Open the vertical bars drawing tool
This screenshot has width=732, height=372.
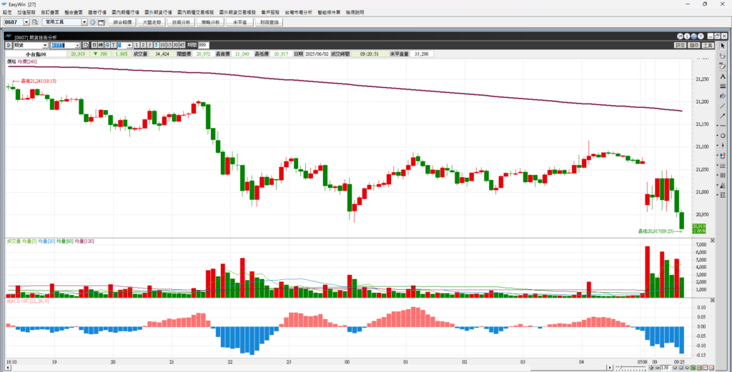click(x=723, y=175)
